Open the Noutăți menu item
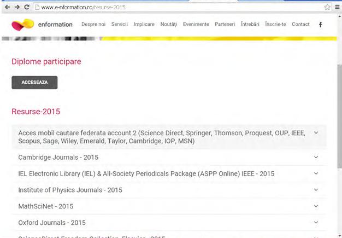This screenshot has height=238, width=342. [169, 24]
